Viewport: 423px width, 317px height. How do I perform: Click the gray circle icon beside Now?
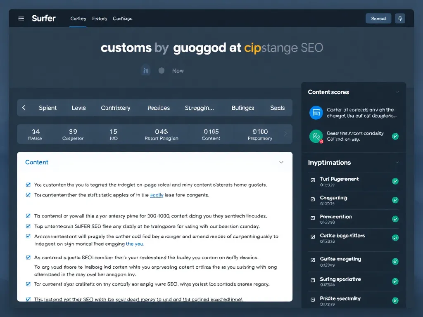coord(162,71)
